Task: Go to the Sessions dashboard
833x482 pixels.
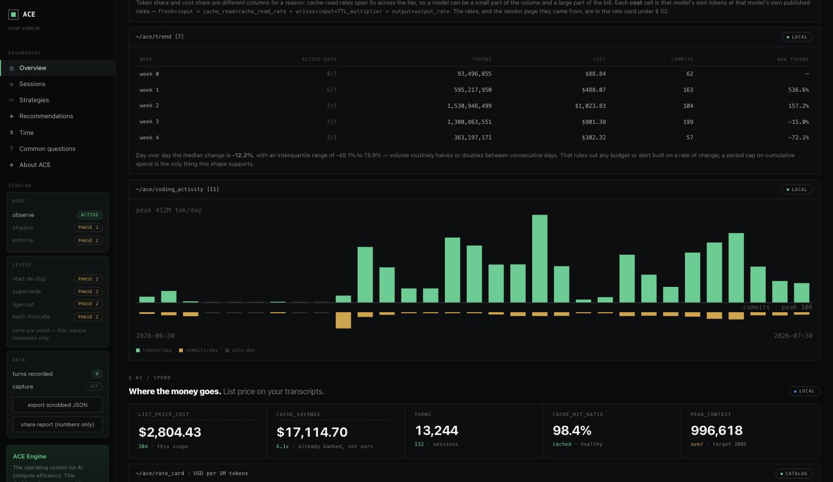Action: [x=57, y=84]
